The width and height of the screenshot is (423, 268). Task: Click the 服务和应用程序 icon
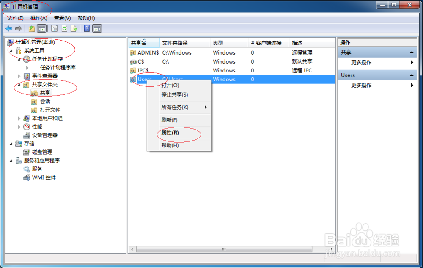click(19, 160)
